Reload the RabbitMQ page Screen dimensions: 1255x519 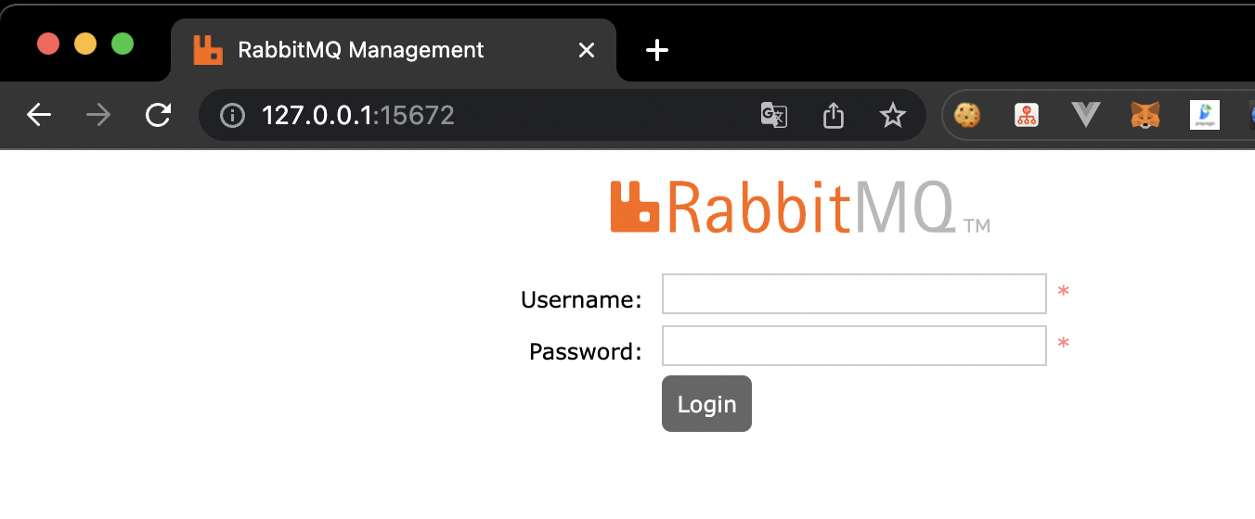(x=159, y=115)
